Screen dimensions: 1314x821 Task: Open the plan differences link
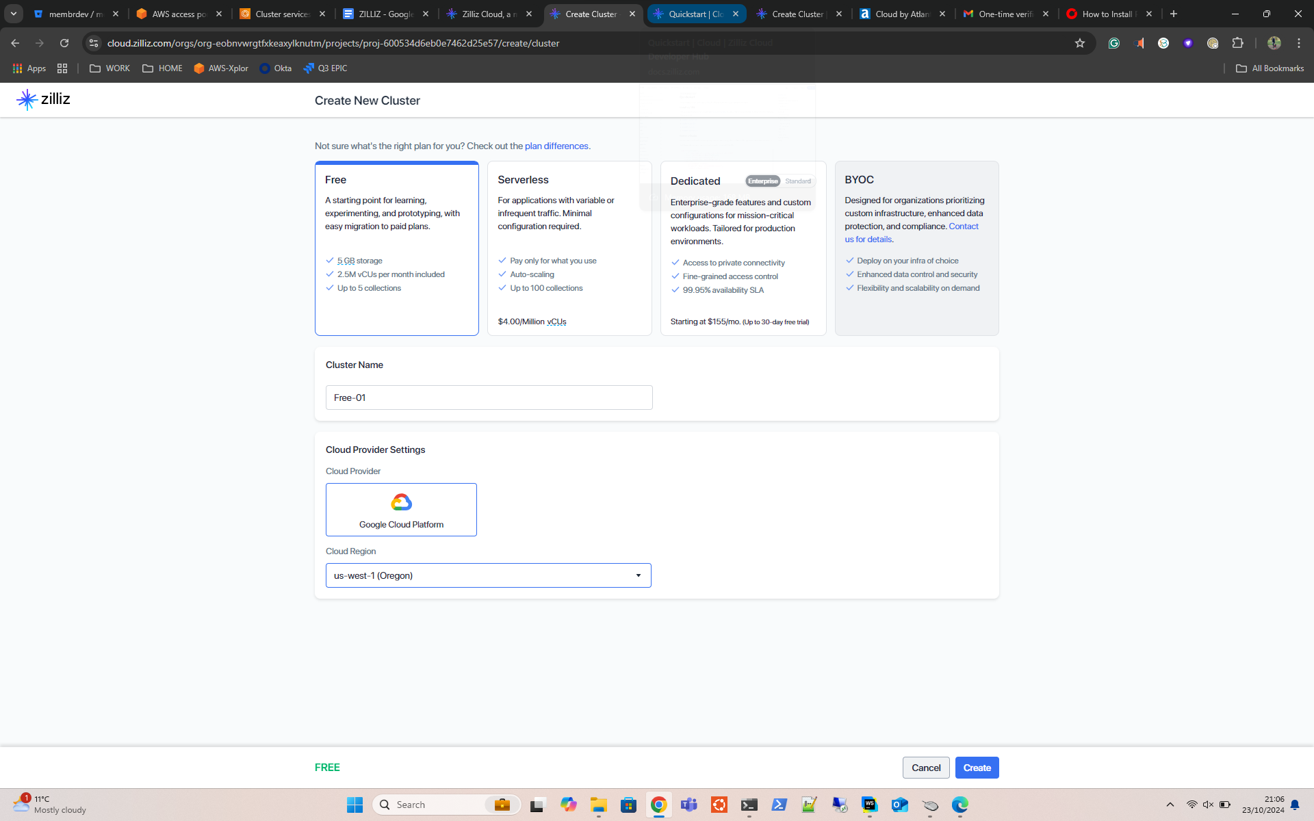click(x=556, y=146)
